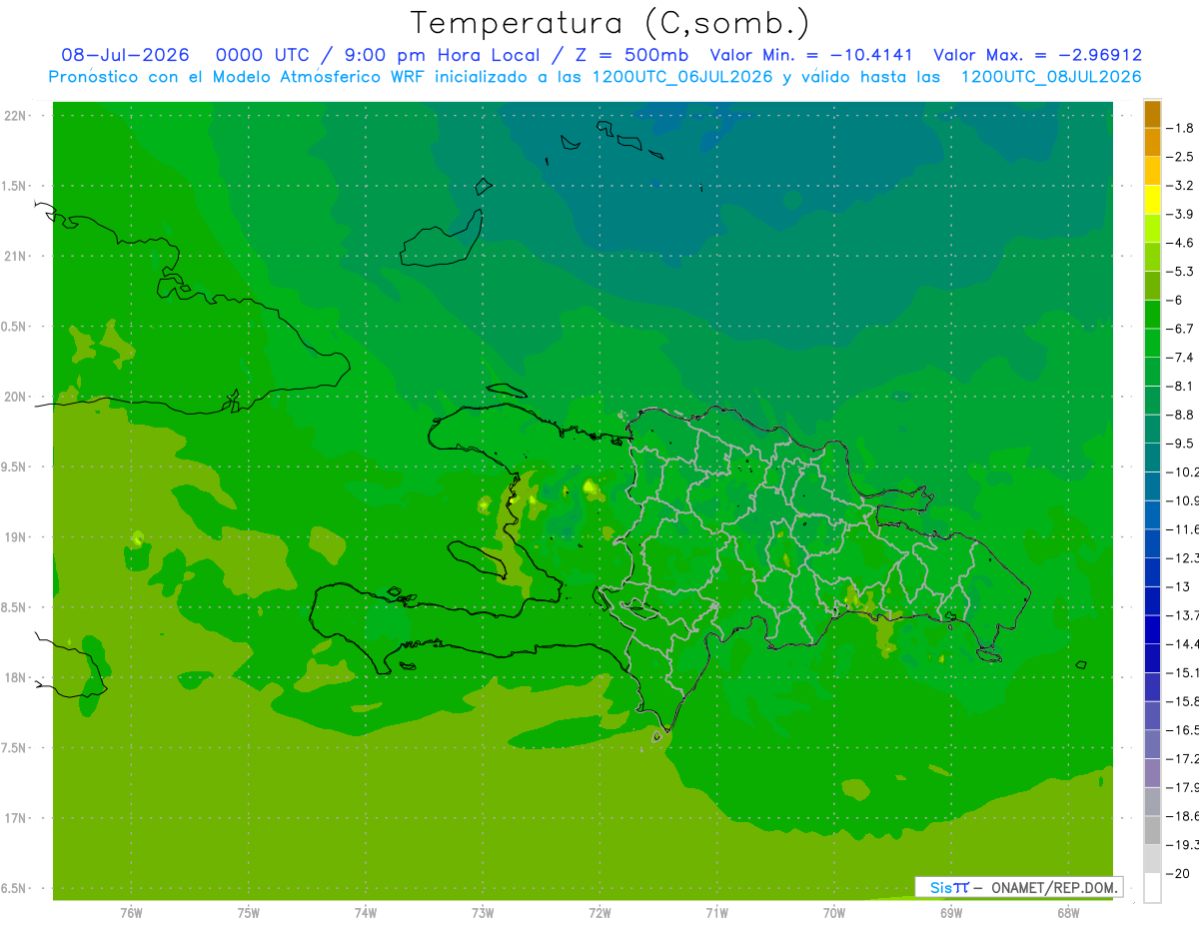Click the "8.5N" latitude label
1199x926 pixels.
point(15,607)
